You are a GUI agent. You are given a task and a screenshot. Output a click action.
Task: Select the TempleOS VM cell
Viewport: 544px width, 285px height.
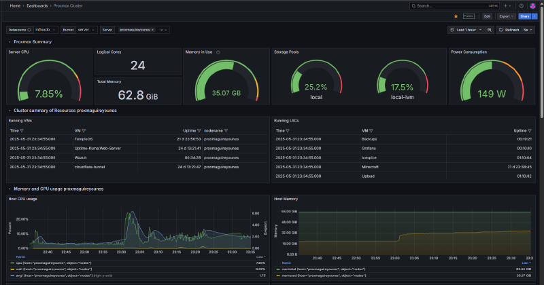[x=105, y=139]
